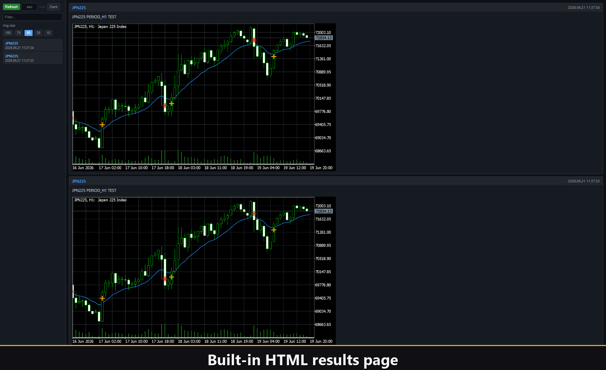Select timestamp 2026.06.21 11:37:34 in top panel header
Viewport: 606px width, 370px height.
pos(584,8)
